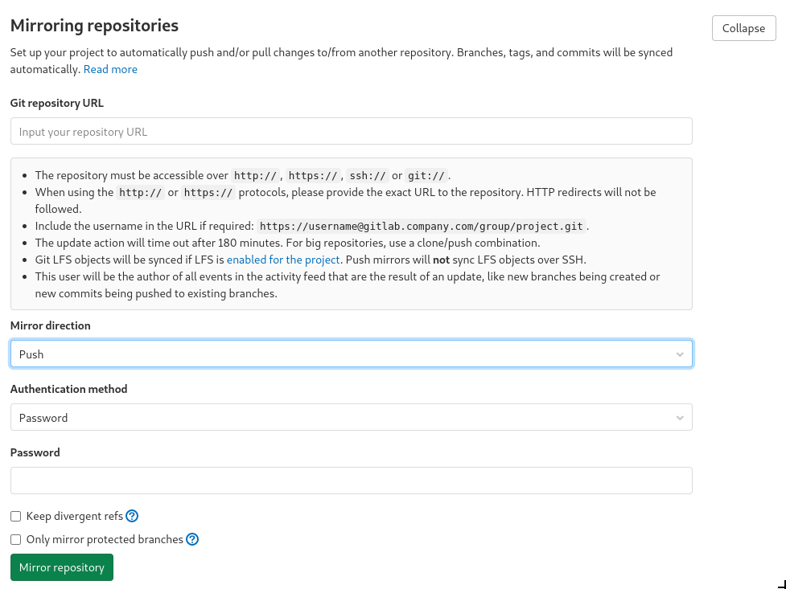This screenshot has height=589, width=786.
Task: Open the Only mirror protected branches help icon
Action: click(x=192, y=539)
